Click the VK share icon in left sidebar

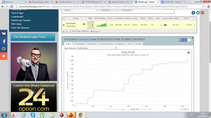click(4, 33)
